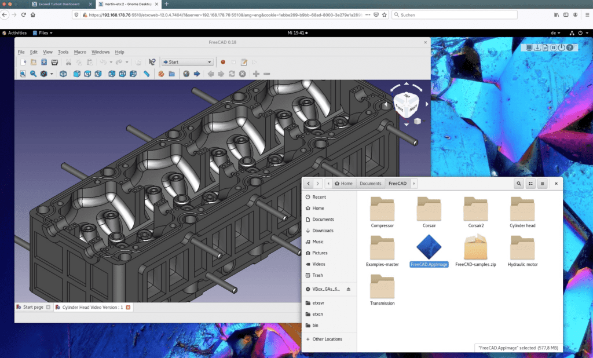This screenshot has height=358, width=593.
Task: Toggle macro recording with the red record button
Action: 223,61
